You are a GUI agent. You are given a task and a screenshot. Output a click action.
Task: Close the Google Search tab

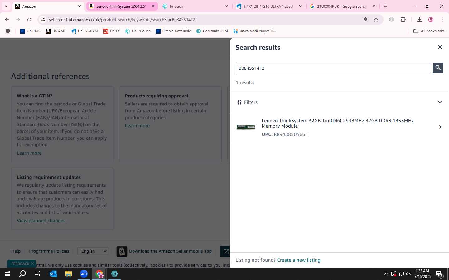[374, 6]
